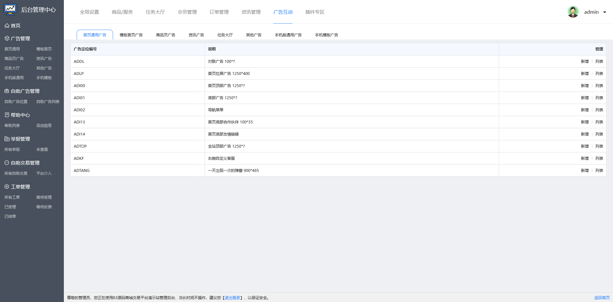Open 首页通用 in the sidebar
The image size is (613, 302).
[12, 49]
